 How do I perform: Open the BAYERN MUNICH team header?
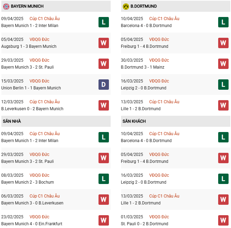pos(27,6)
